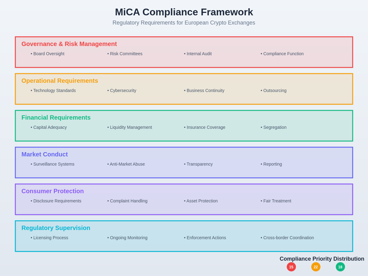Viewport: 368px width, 276px height.
Task: Click the Disclosure Requirements item
Action: tap(56, 201)
